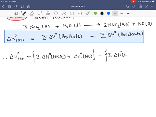Select the medium stroke width
156x117 pixels.
(122, 13)
